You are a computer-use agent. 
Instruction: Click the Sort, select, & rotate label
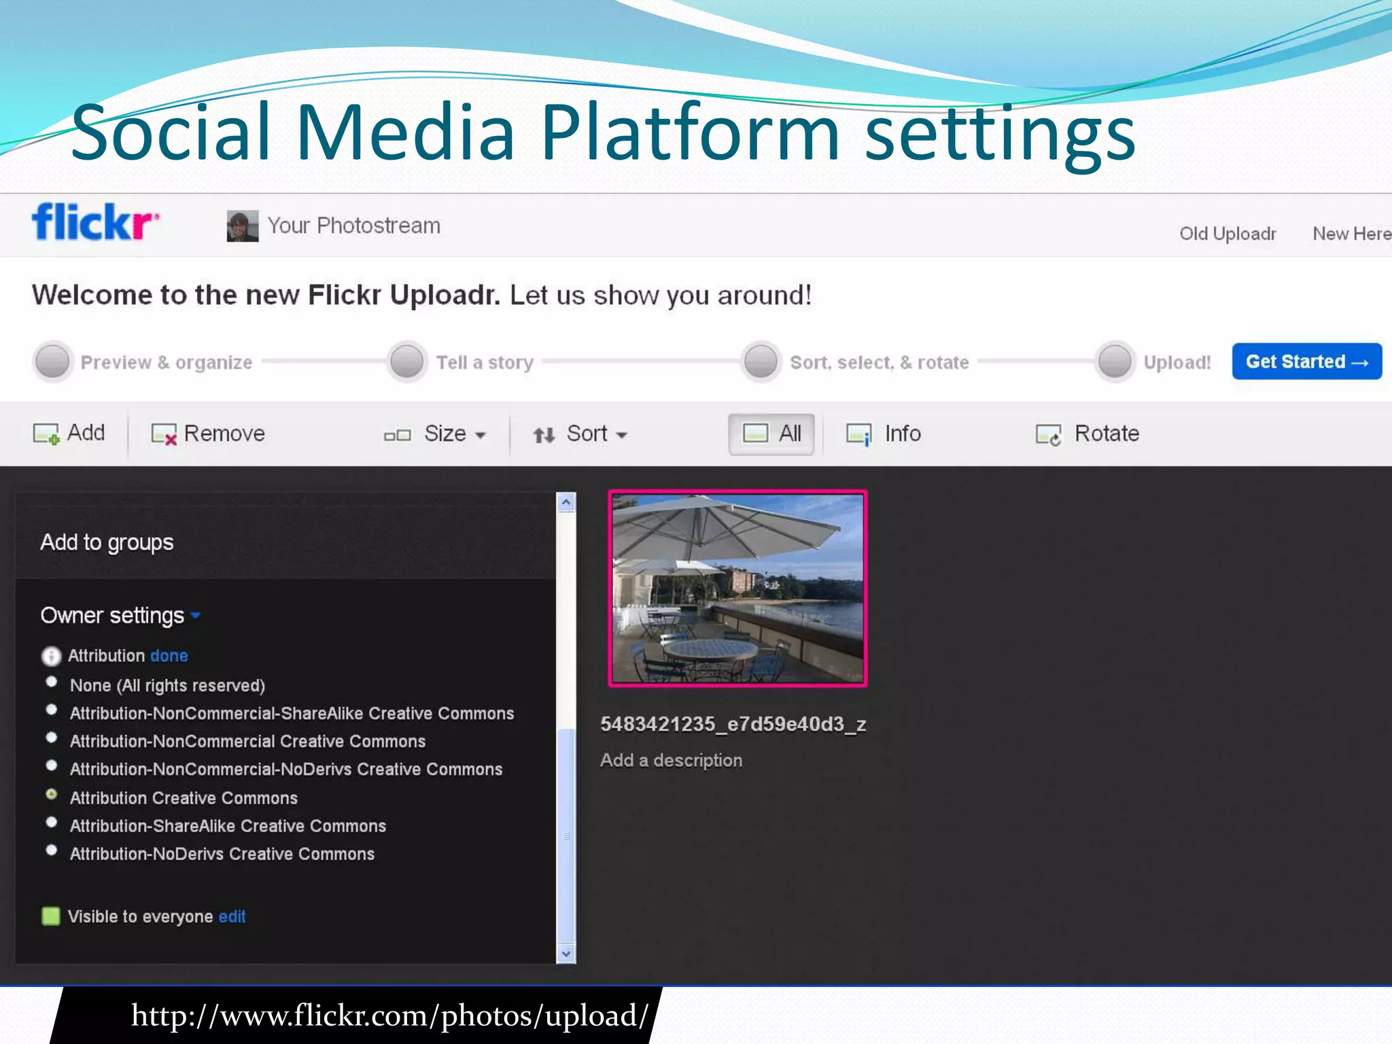point(880,362)
